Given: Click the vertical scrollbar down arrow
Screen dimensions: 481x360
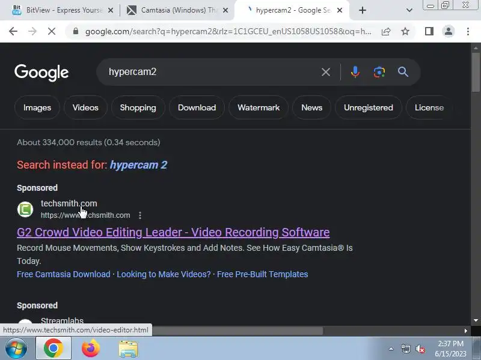Looking at the screenshot, I should coord(476,320).
